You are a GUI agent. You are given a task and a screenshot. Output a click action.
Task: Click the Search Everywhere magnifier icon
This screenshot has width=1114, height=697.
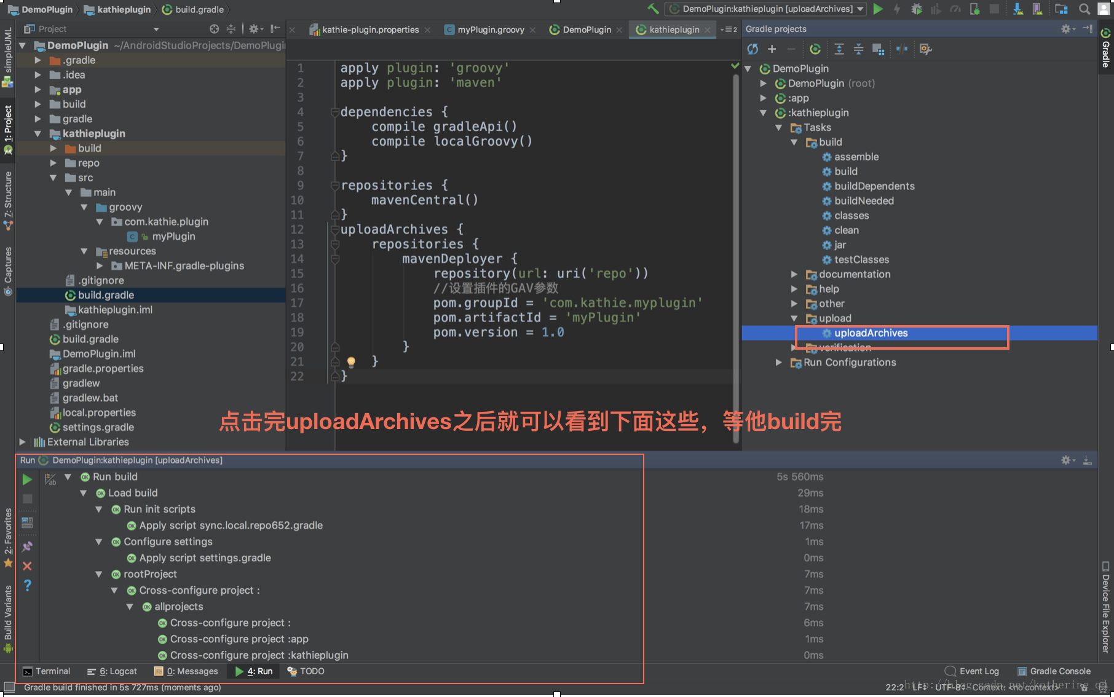(x=1084, y=9)
